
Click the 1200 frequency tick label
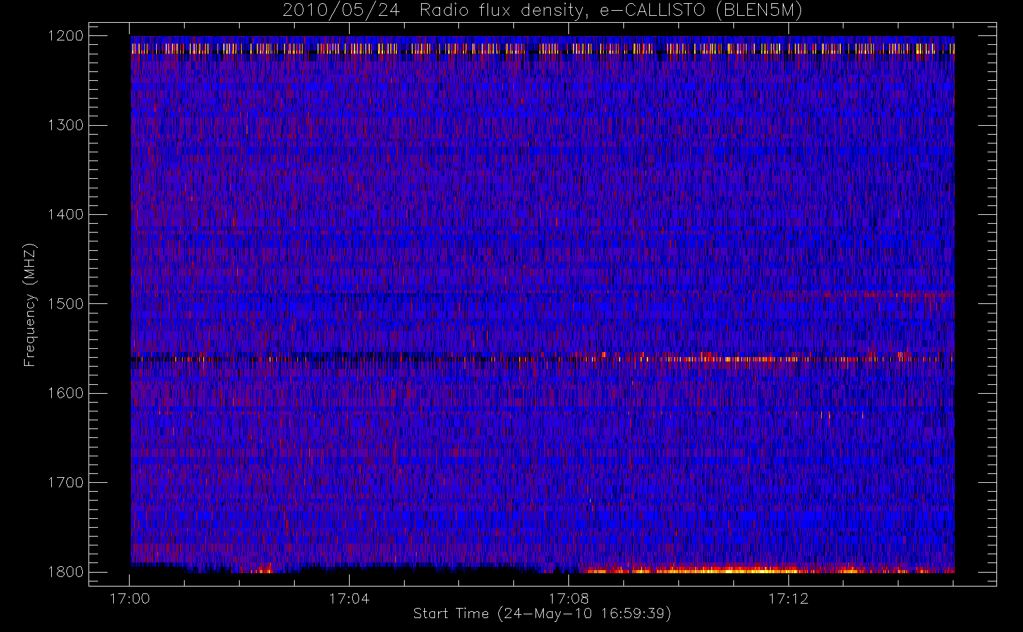[x=66, y=36]
